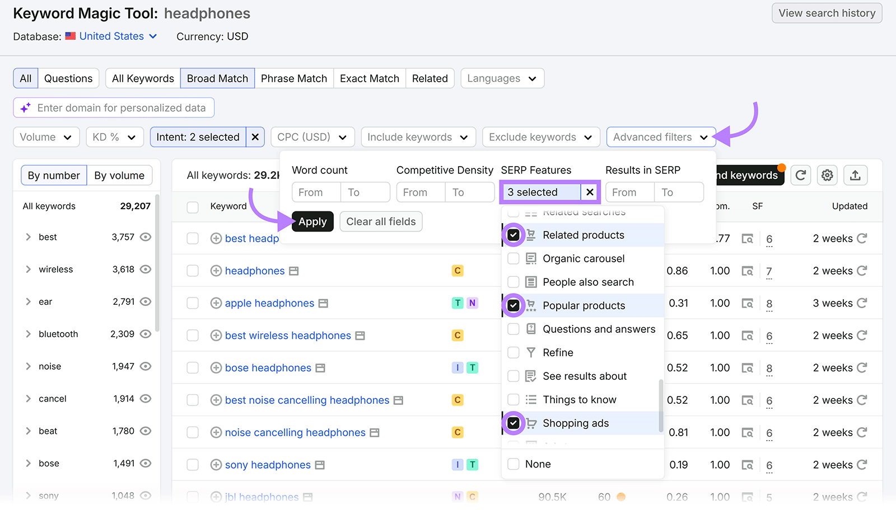Check See results about option
Image resolution: width=896 pixels, height=510 pixels.
click(x=513, y=376)
